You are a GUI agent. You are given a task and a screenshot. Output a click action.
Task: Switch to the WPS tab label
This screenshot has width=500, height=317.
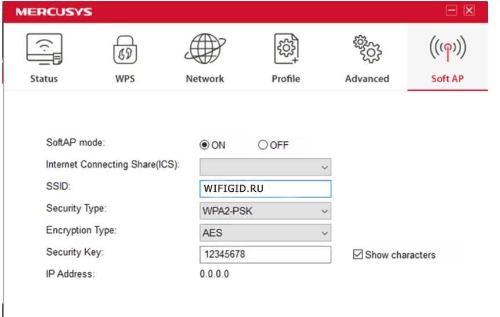[x=125, y=79]
